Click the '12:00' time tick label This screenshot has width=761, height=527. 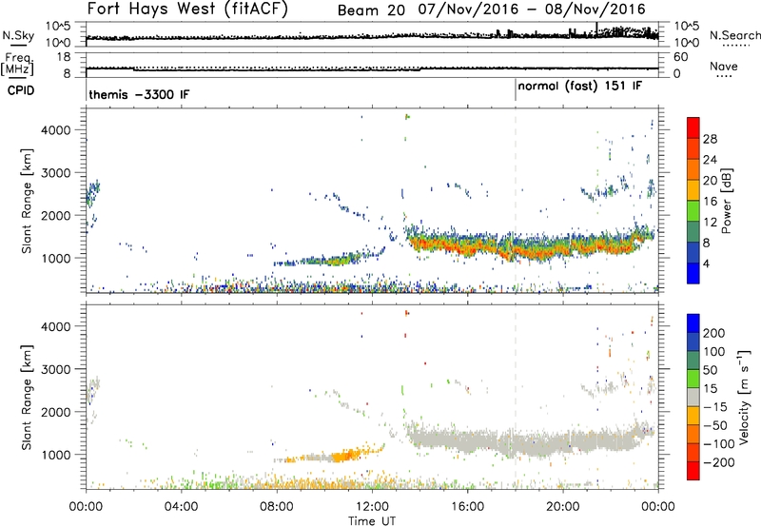(372, 507)
